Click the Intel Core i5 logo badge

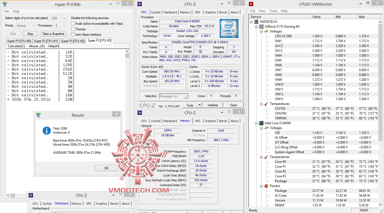point(229,28)
